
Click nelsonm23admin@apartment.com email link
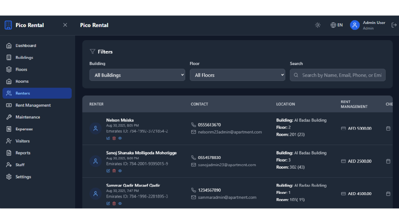(x=230, y=132)
